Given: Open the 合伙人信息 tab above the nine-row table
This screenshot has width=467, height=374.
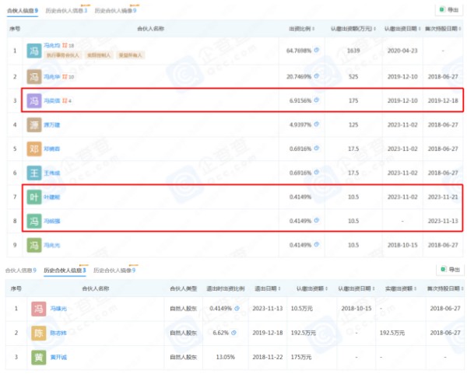Looking at the screenshot, I should point(23,11).
